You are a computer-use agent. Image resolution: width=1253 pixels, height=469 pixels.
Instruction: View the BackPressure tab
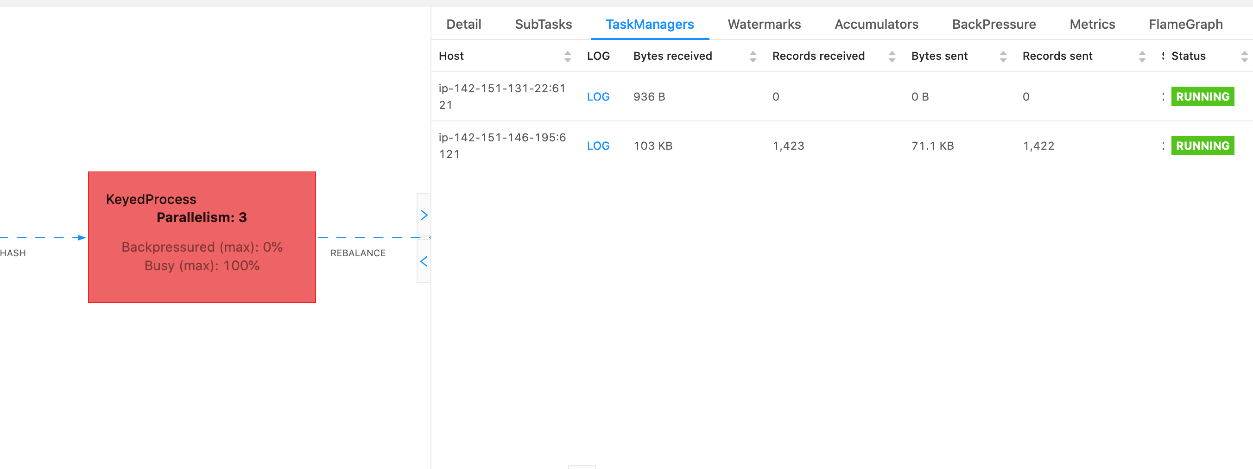pos(994,24)
